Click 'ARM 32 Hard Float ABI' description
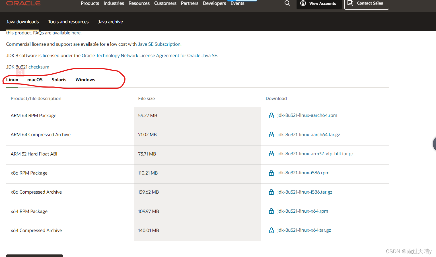Viewport: 436px width, 257px height. (x=34, y=154)
